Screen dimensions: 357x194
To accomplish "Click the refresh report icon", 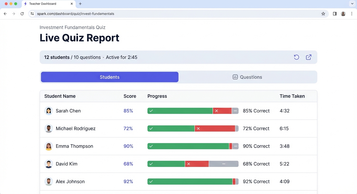I will tap(296, 57).
